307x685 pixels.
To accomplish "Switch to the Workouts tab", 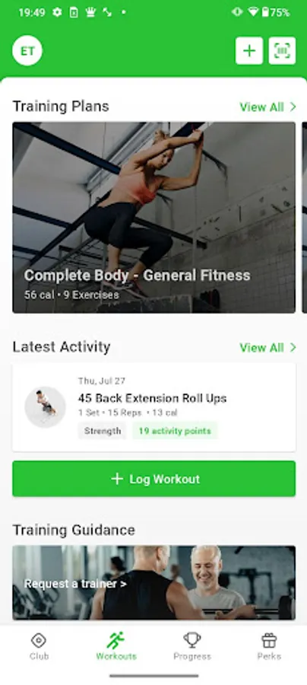I will 116,645.
